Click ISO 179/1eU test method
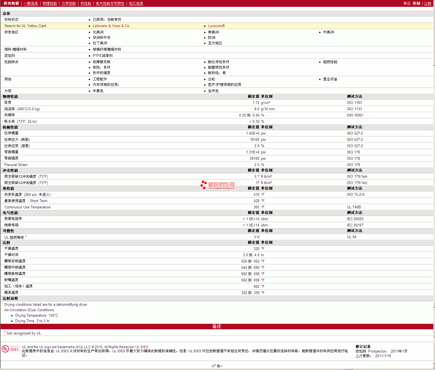The width and height of the screenshot is (435, 370). click(x=357, y=183)
